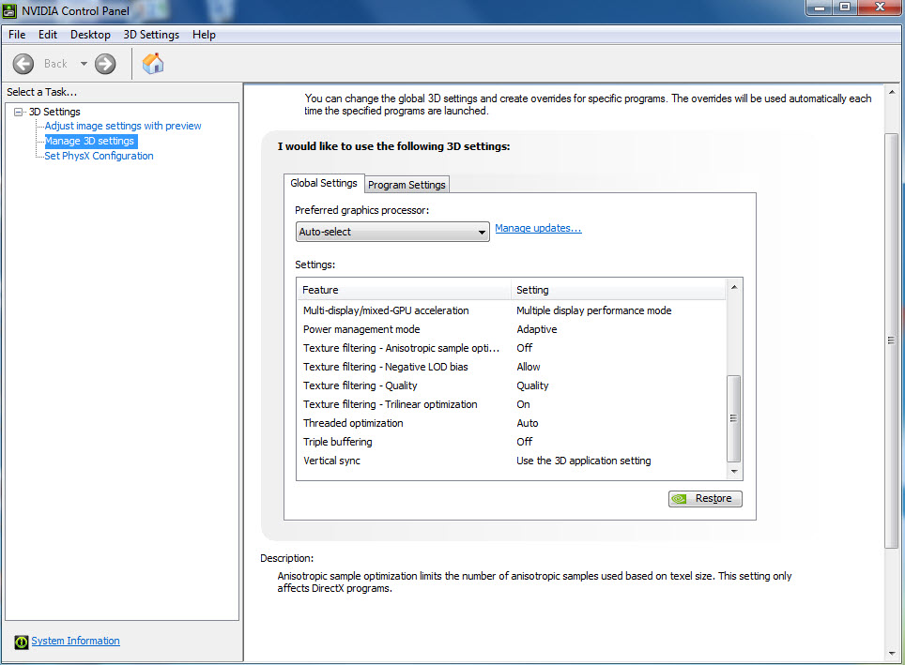Click the Back arrow icon
Image resolution: width=905 pixels, height=665 pixels.
pos(23,64)
